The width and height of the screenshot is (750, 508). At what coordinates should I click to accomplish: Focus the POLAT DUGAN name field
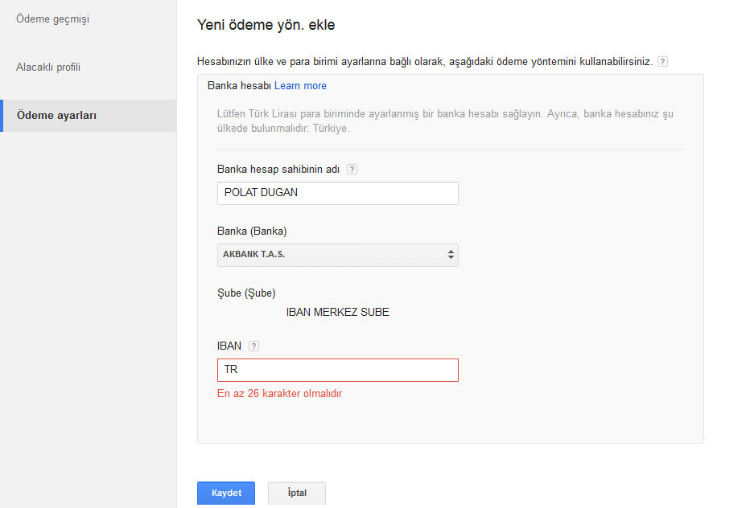click(x=338, y=193)
